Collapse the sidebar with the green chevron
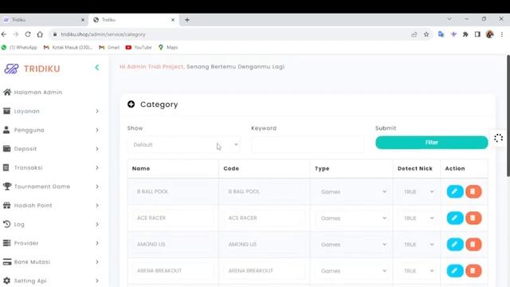 click(97, 68)
